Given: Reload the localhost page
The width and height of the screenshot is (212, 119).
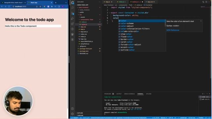Looking at the screenshot, I should (x=9, y=7).
